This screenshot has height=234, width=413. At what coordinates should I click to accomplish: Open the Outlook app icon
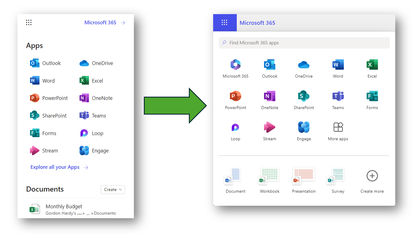pos(269,64)
